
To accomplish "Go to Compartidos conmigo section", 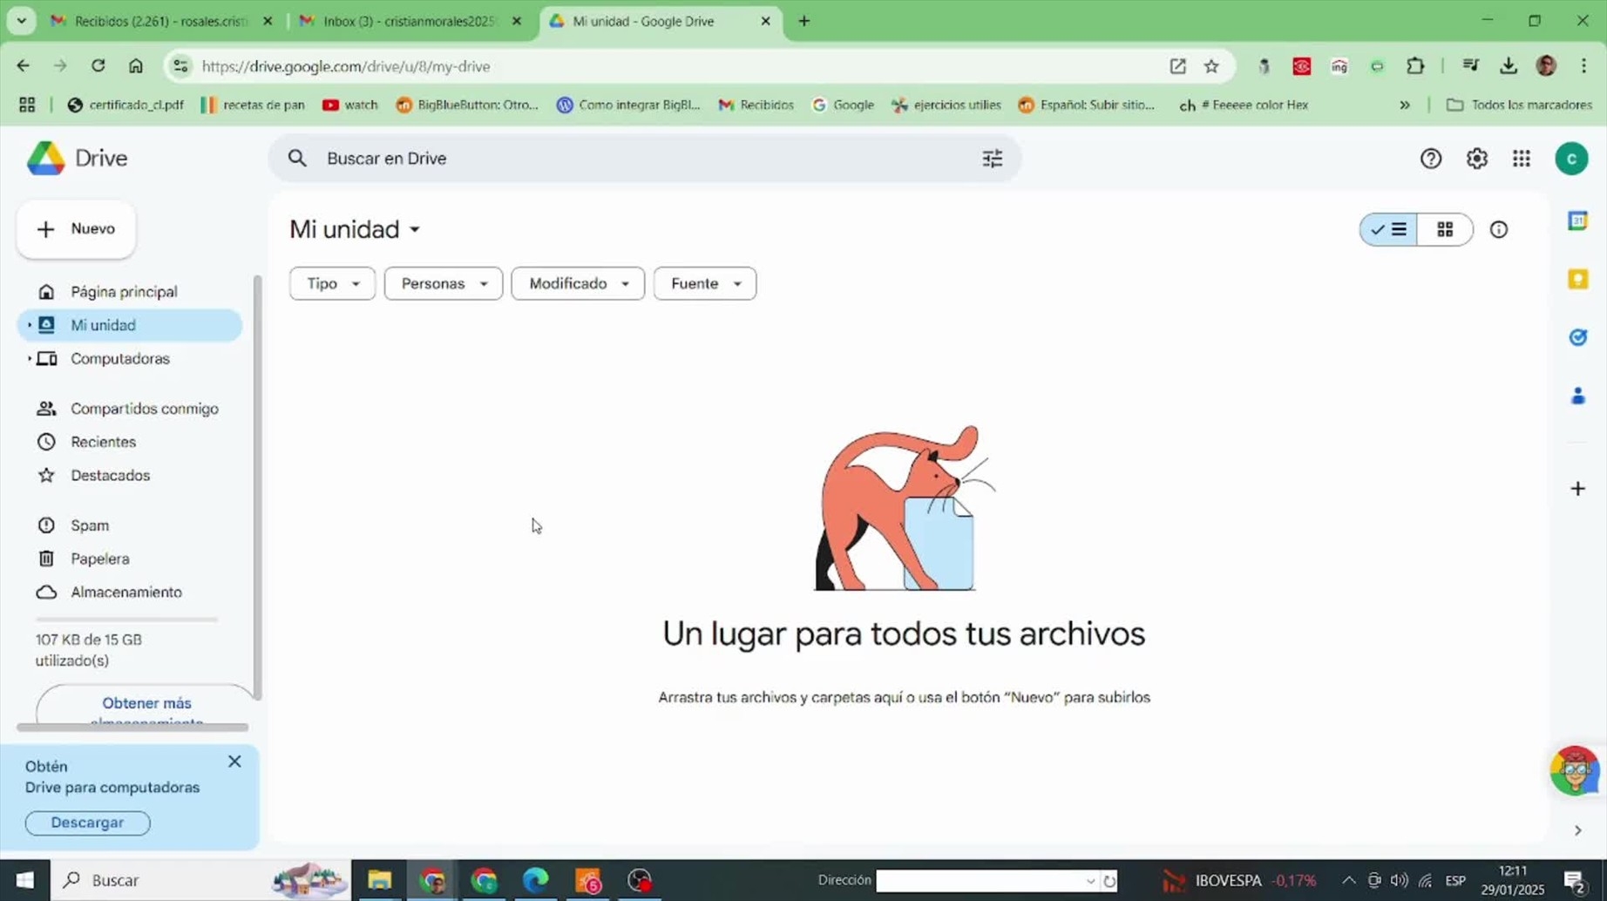I will (144, 409).
